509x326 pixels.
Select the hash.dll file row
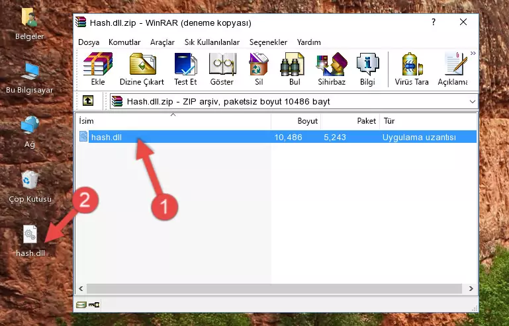277,137
